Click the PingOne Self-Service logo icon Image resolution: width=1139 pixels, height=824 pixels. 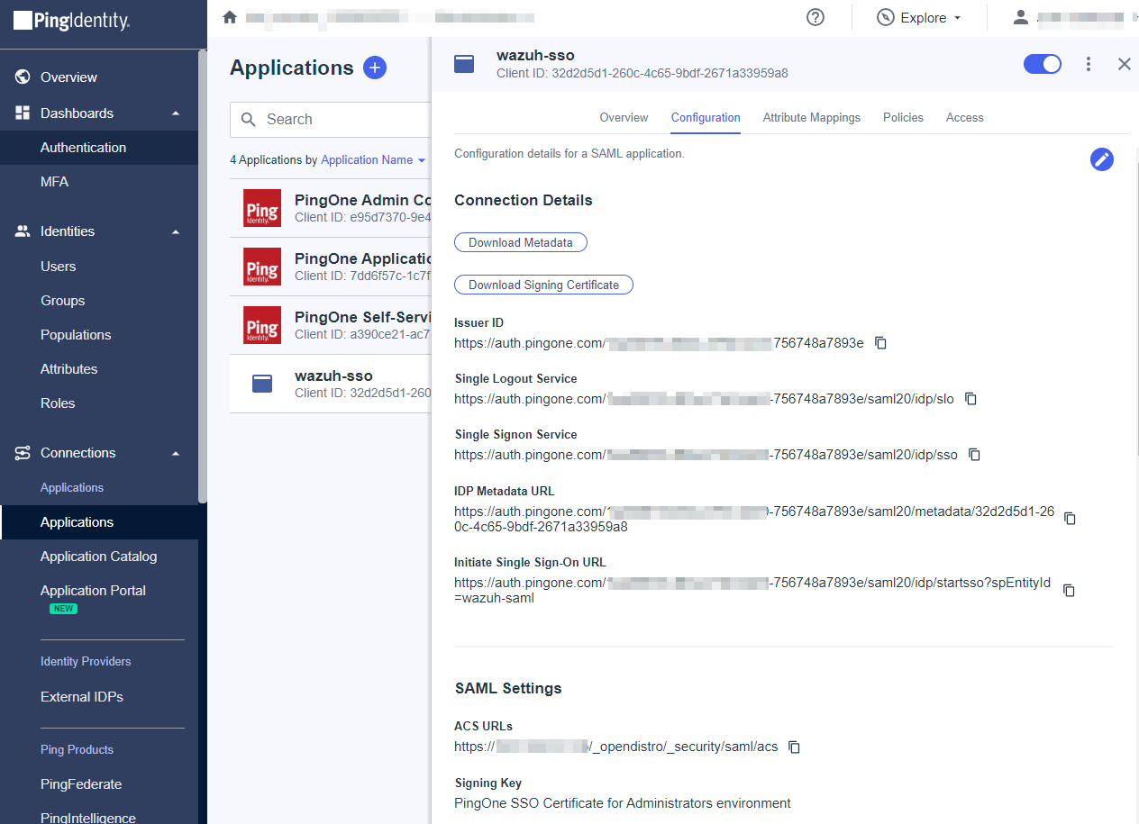point(262,325)
